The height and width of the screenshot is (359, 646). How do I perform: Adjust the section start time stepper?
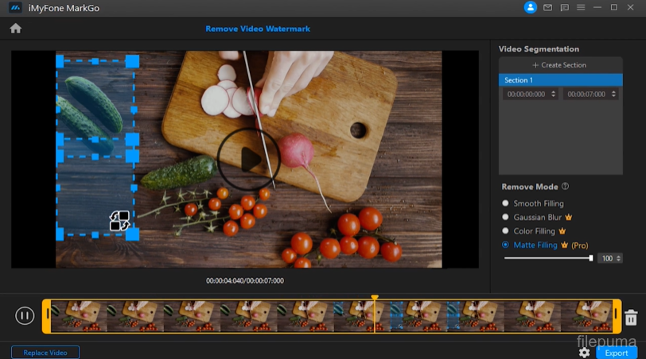coord(553,94)
